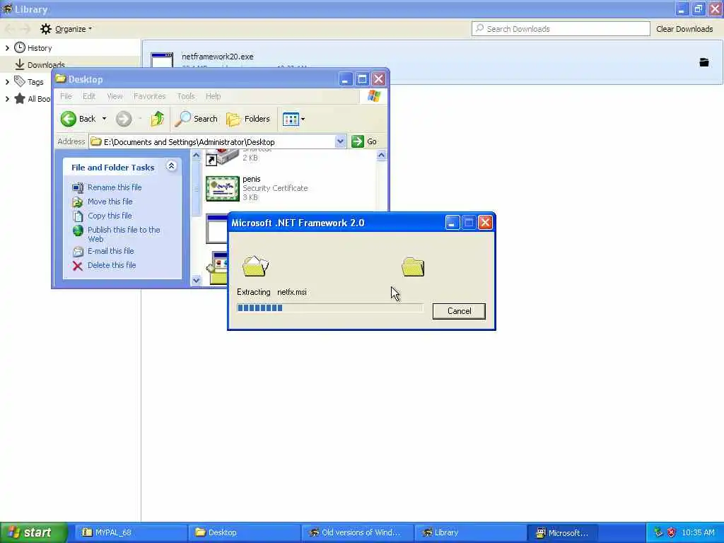
Task: Open the Views dropdown button
Action: (x=293, y=119)
